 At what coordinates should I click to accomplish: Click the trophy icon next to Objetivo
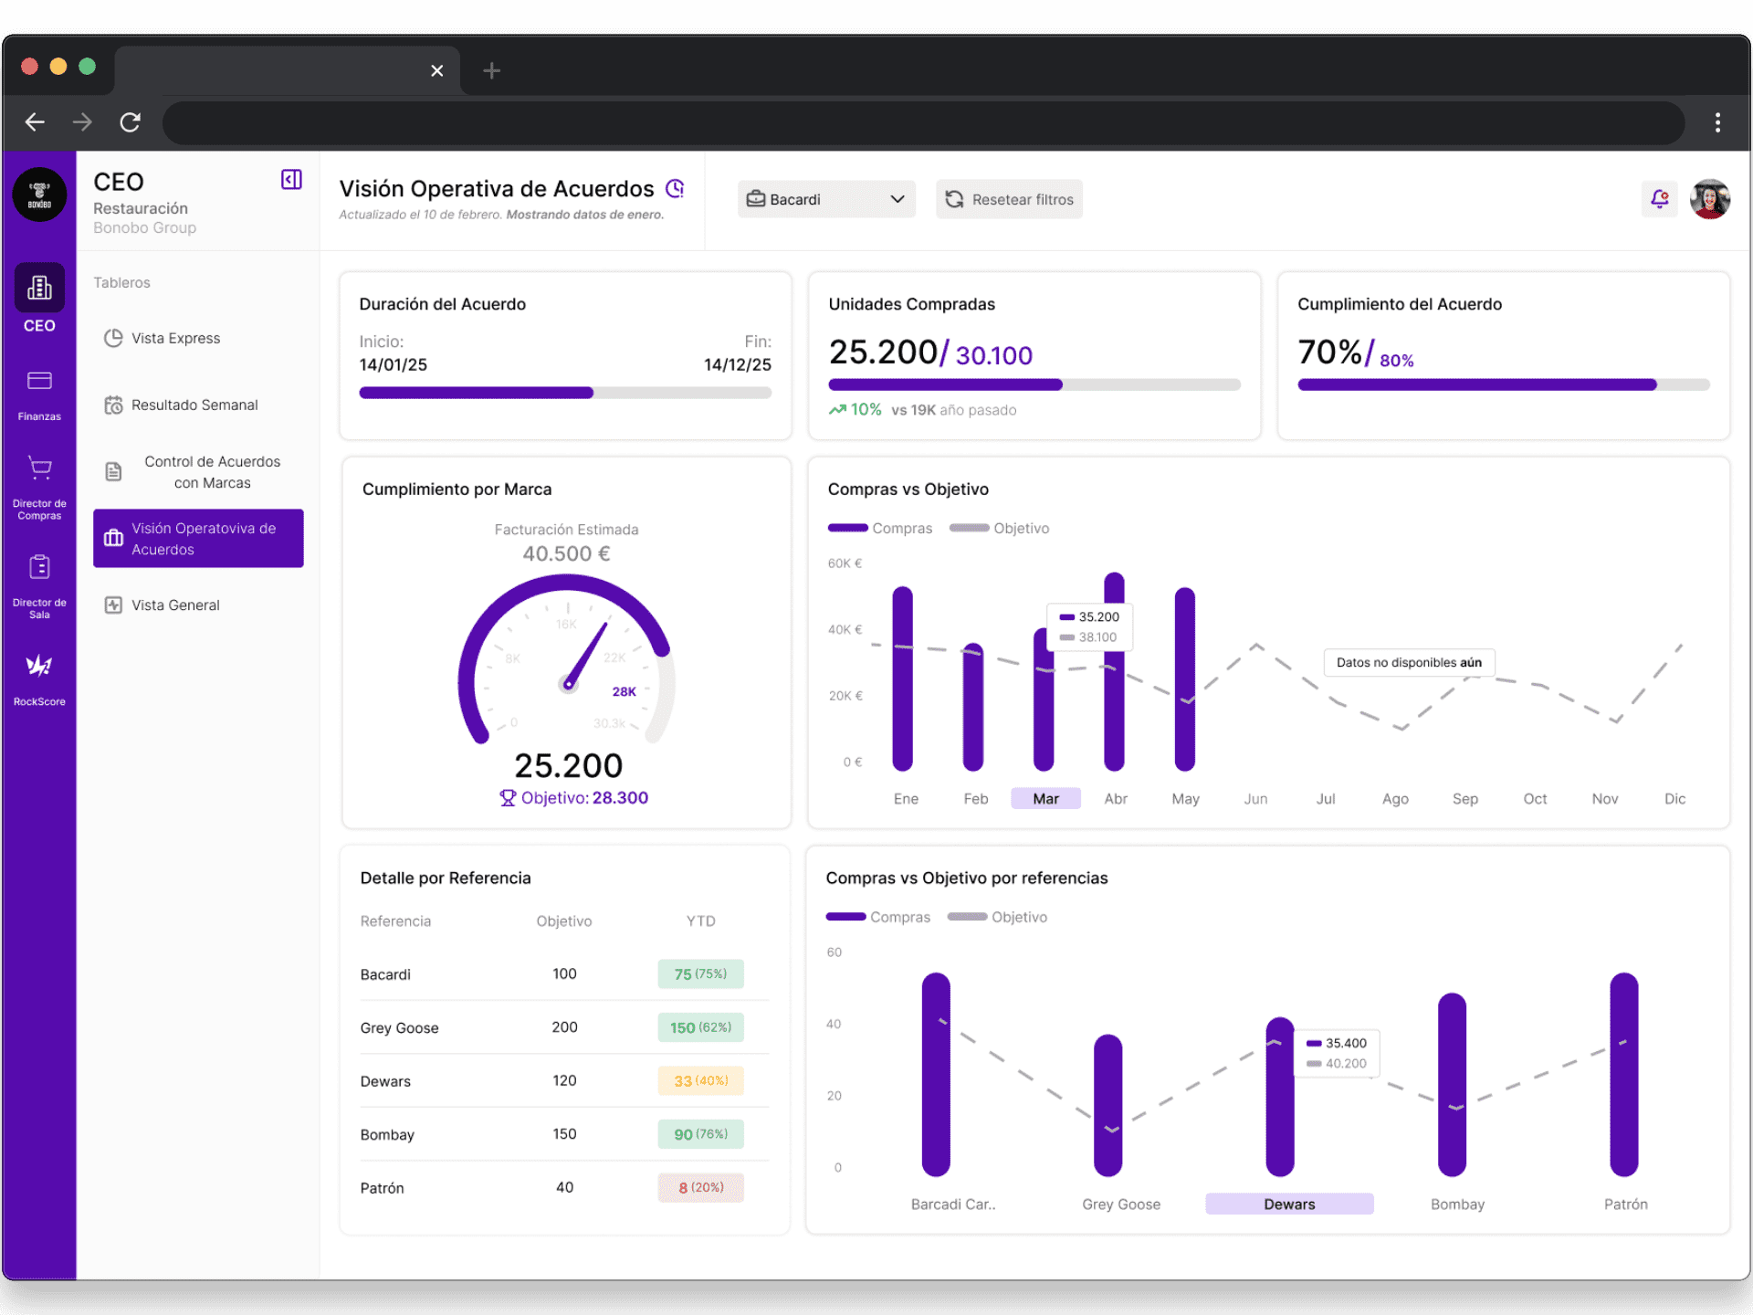508,797
